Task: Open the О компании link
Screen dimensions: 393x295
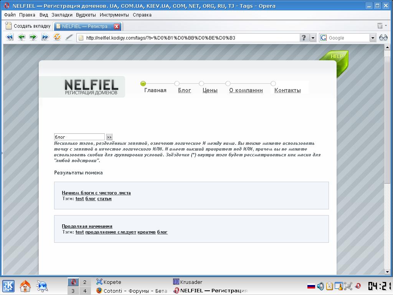Action: pos(246,90)
